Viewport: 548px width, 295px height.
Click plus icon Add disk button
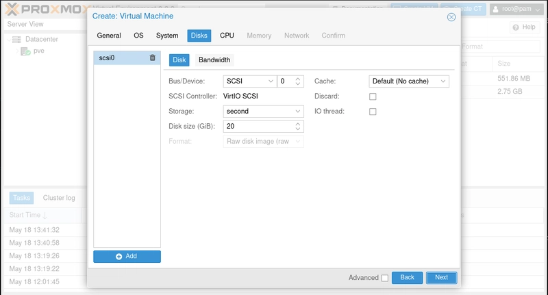click(127, 256)
